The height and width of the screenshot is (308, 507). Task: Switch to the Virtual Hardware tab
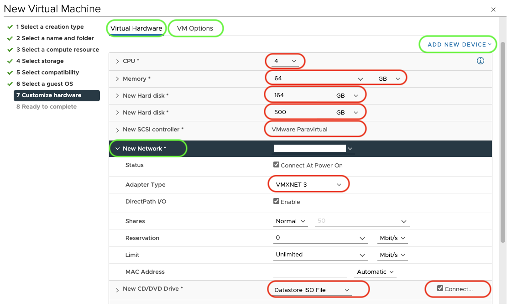pos(135,28)
